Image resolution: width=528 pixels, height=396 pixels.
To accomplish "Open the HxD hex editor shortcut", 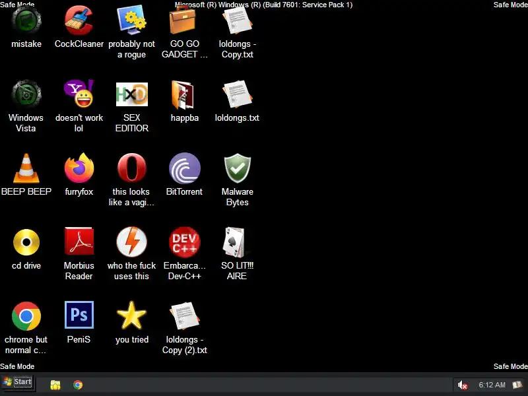I will pos(131,94).
